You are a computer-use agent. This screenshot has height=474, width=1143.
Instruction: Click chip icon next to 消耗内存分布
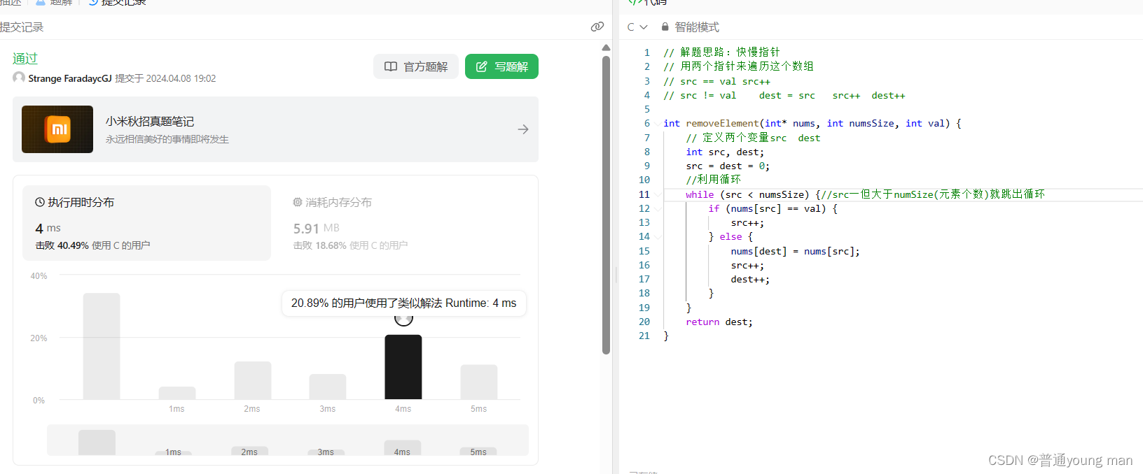[x=298, y=202]
